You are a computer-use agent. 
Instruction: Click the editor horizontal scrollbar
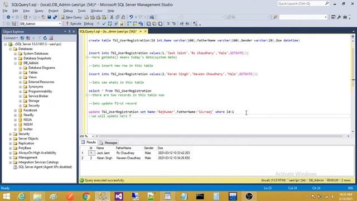tap(220, 136)
